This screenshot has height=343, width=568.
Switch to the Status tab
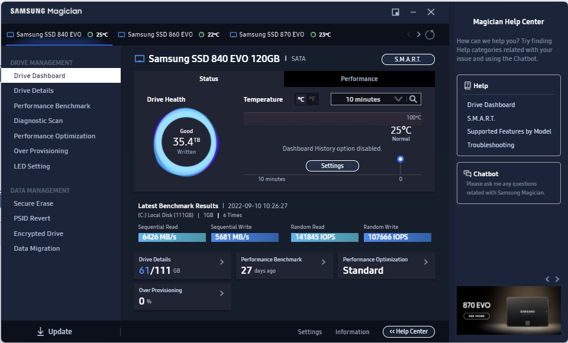(x=209, y=79)
